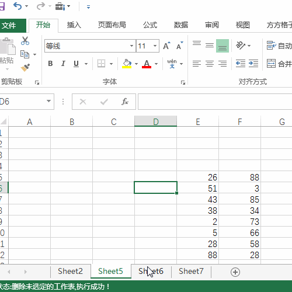Toggle Align Left
This screenshot has height=292, width=292.
coord(197,64)
